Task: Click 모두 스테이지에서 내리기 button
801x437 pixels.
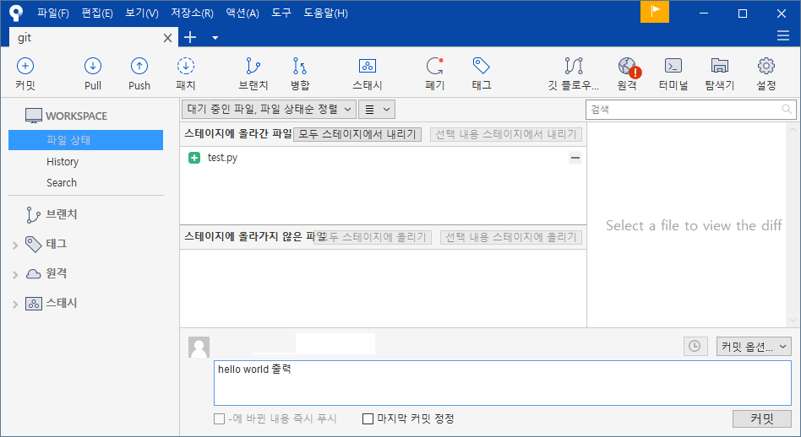Action: (x=357, y=134)
